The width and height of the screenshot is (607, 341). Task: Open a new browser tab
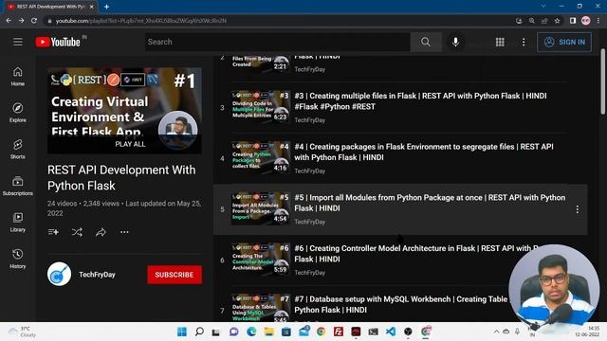(x=106, y=7)
